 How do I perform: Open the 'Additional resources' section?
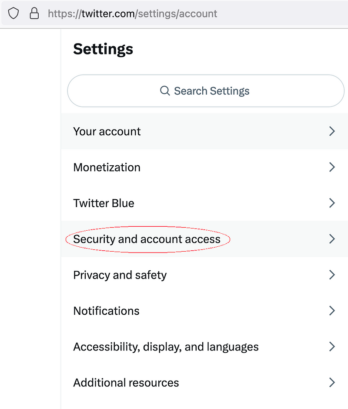point(126,382)
